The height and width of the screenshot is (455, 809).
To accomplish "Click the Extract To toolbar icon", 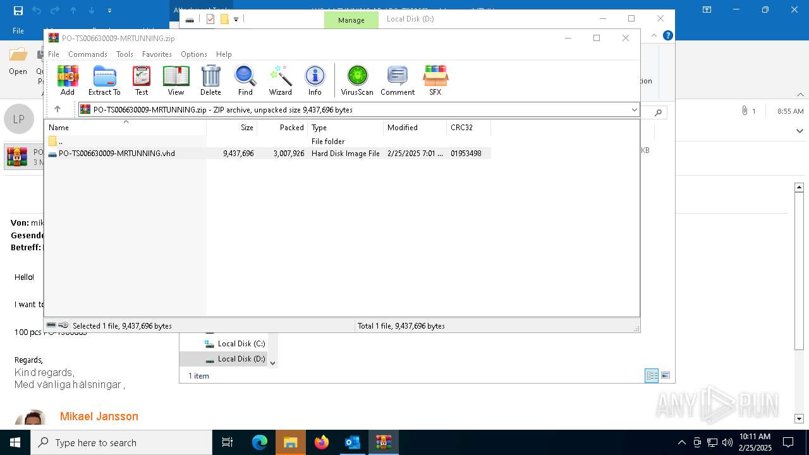I will (104, 80).
